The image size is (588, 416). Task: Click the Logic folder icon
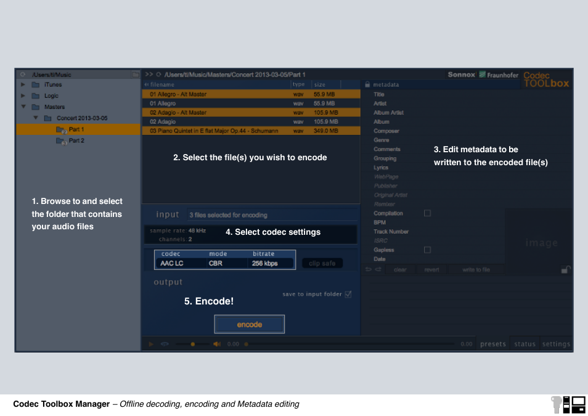pyautogui.click(x=36, y=96)
